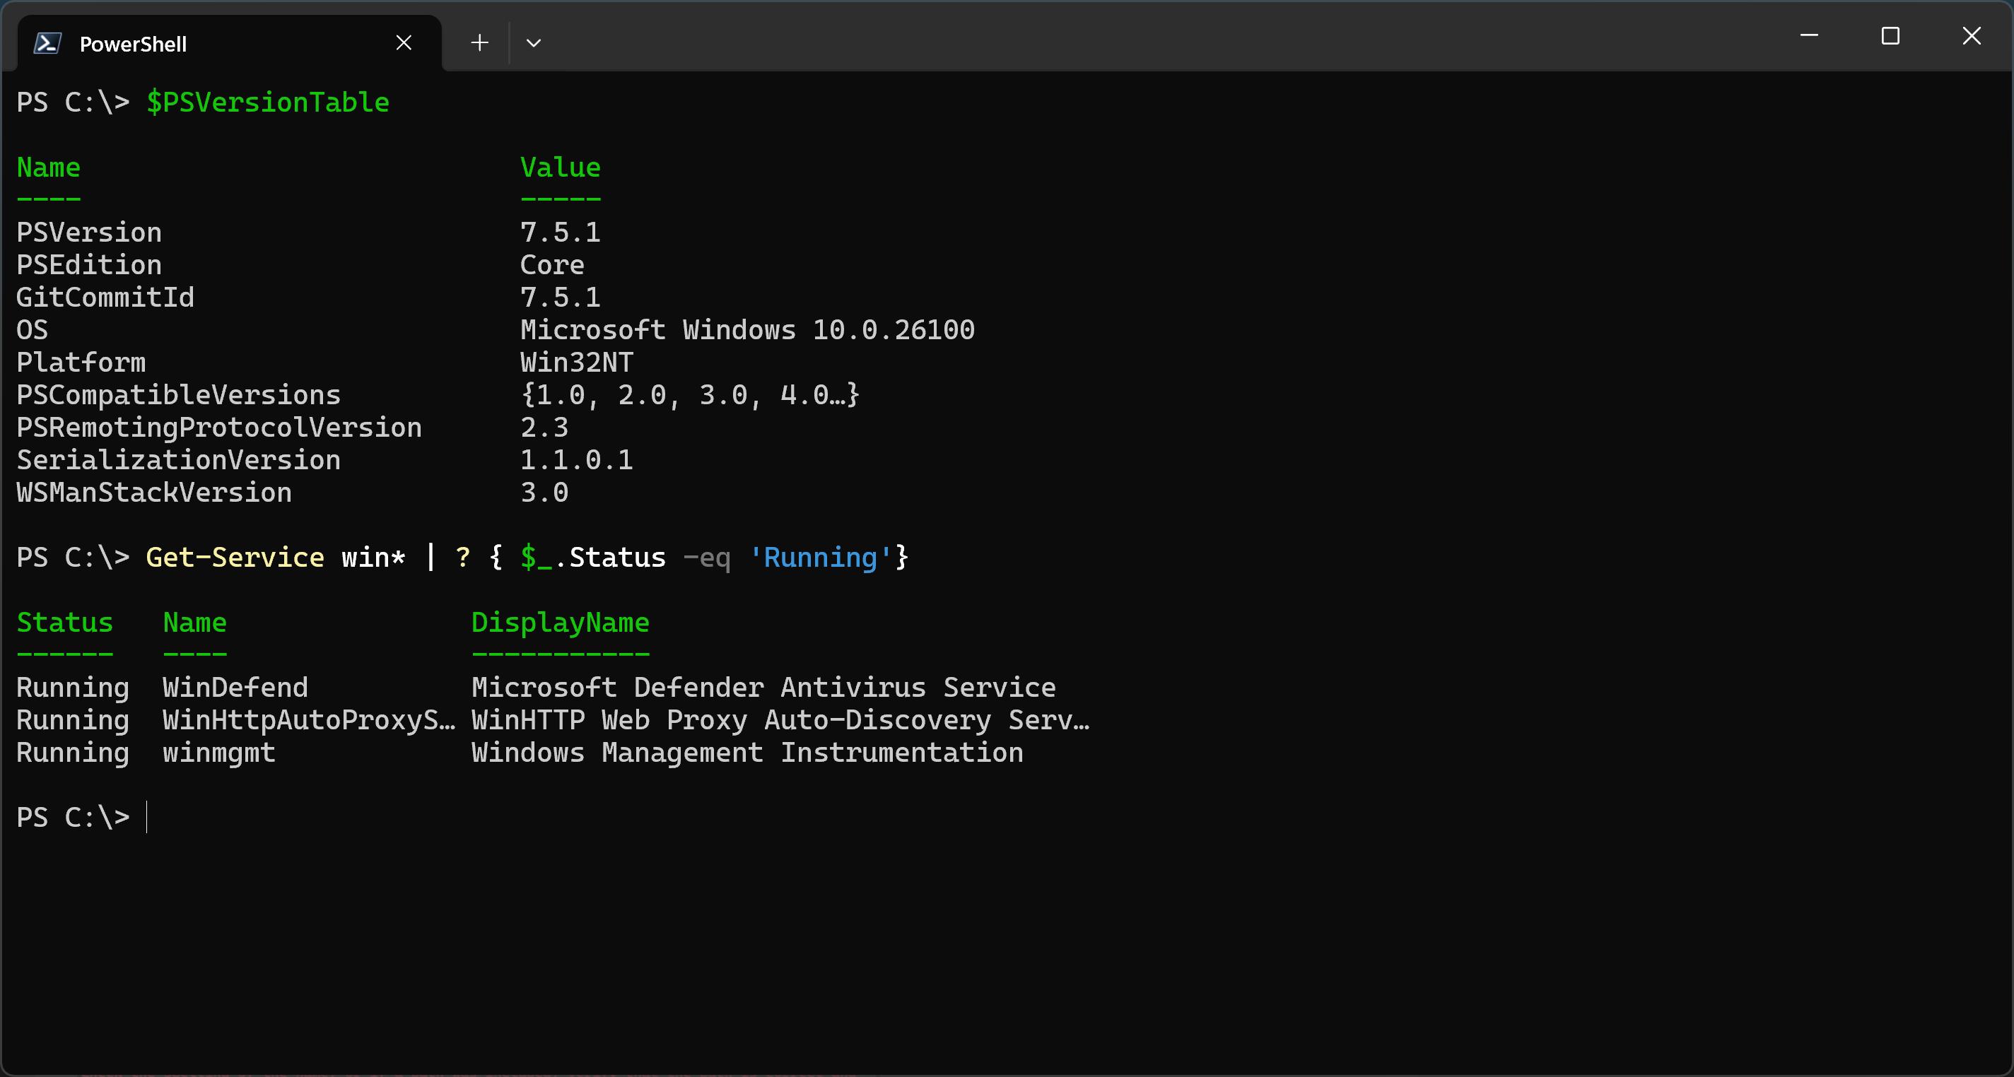Click the Win32NT platform value
Screen dimensions: 2014x1077
point(577,363)
